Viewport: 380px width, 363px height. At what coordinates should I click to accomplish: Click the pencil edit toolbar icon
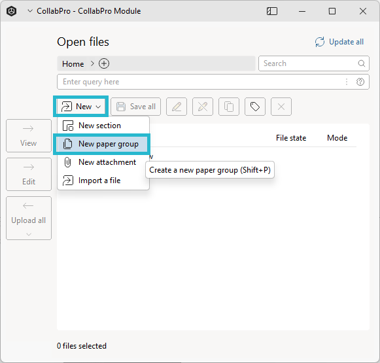pyautogui.click(x=177, y=107)
